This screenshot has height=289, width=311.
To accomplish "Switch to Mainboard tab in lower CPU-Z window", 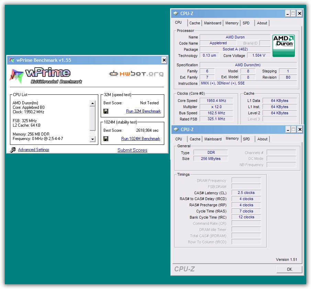I will (213, 139).
